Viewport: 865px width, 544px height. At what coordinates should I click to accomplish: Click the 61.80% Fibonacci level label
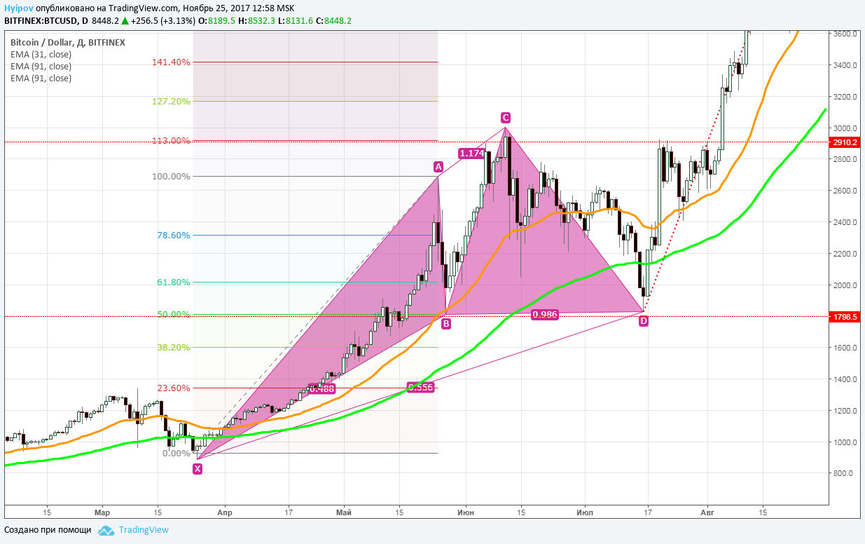(x=174, y=282)
